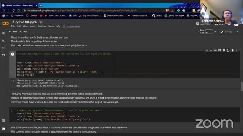243x136 pixels.
Task: Open the cell editor settings gear
Action: pos(224,50)
